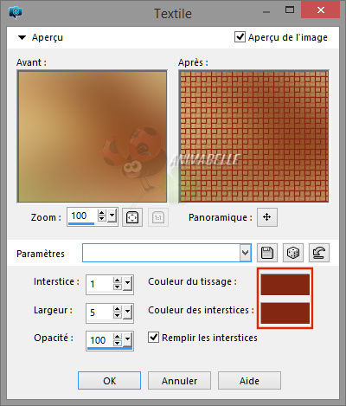The width and height of the screenshot is (346, 406).
Task: Click the randomize parameters dice icon
Action: point(293,253)
